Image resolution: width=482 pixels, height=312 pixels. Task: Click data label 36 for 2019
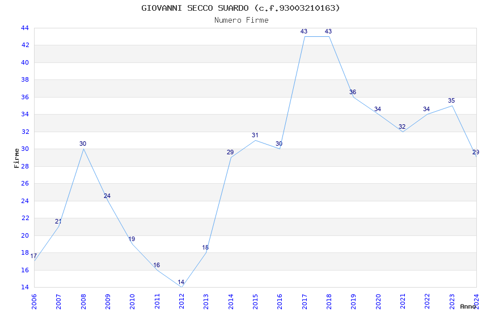click(x=353, y=92)
